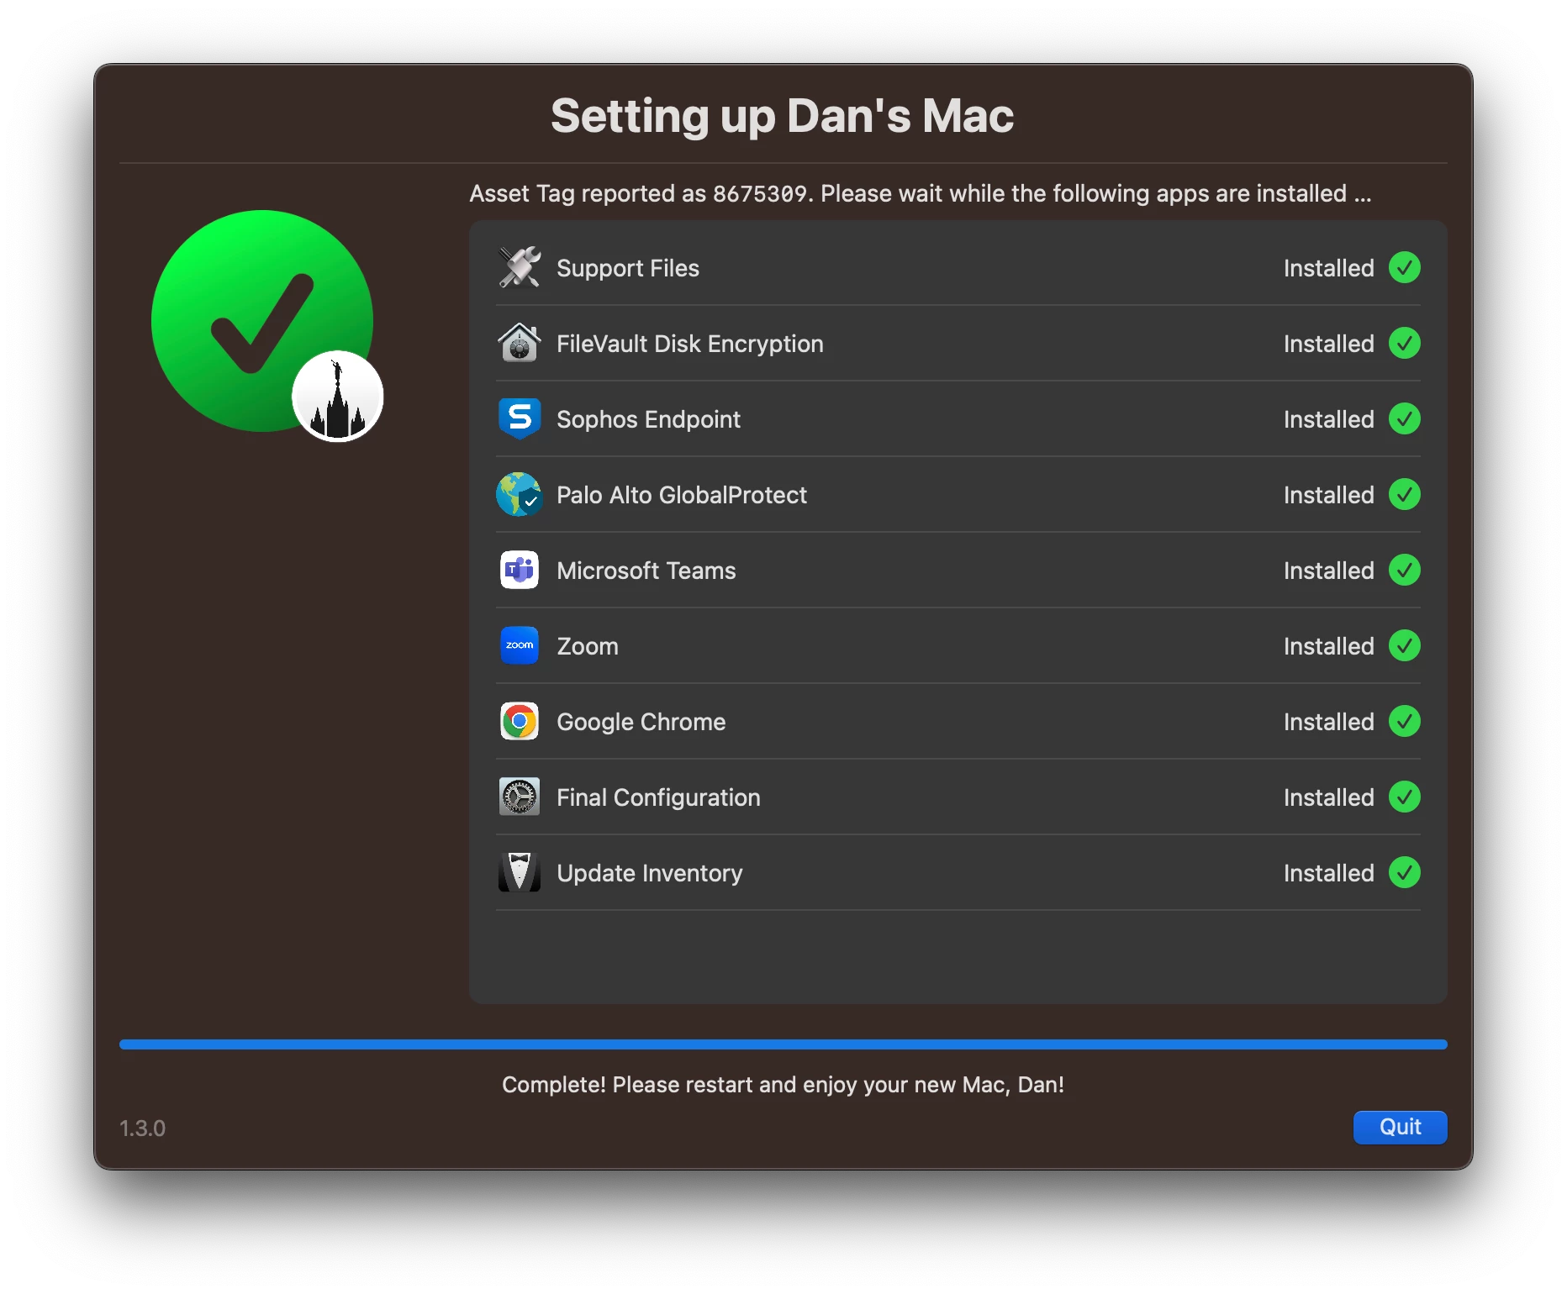Viewport: 1567px width, 1294px height.
Task: Click Installed status on Update Inventory row
Action: click(x=1328, y=873)
